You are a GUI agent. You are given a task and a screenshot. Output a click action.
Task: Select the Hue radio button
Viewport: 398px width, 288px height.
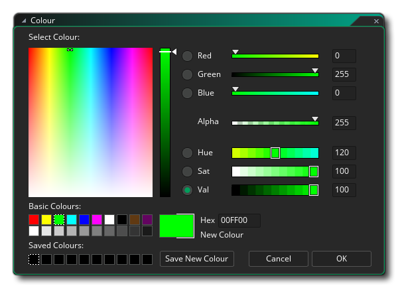[187, 153]
